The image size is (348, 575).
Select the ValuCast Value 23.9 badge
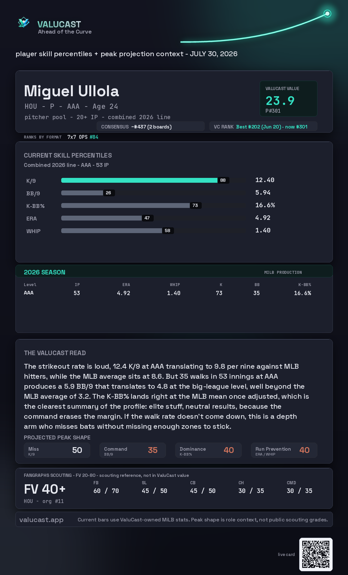[x=288, y=98]
